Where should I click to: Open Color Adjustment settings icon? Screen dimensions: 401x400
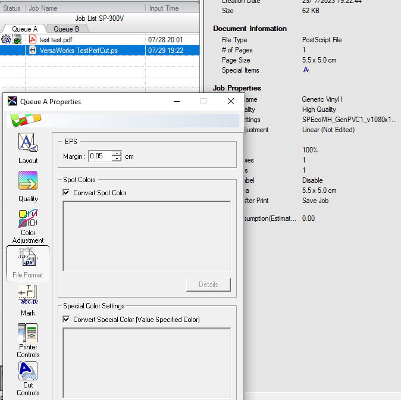click(x=28, y=218)
